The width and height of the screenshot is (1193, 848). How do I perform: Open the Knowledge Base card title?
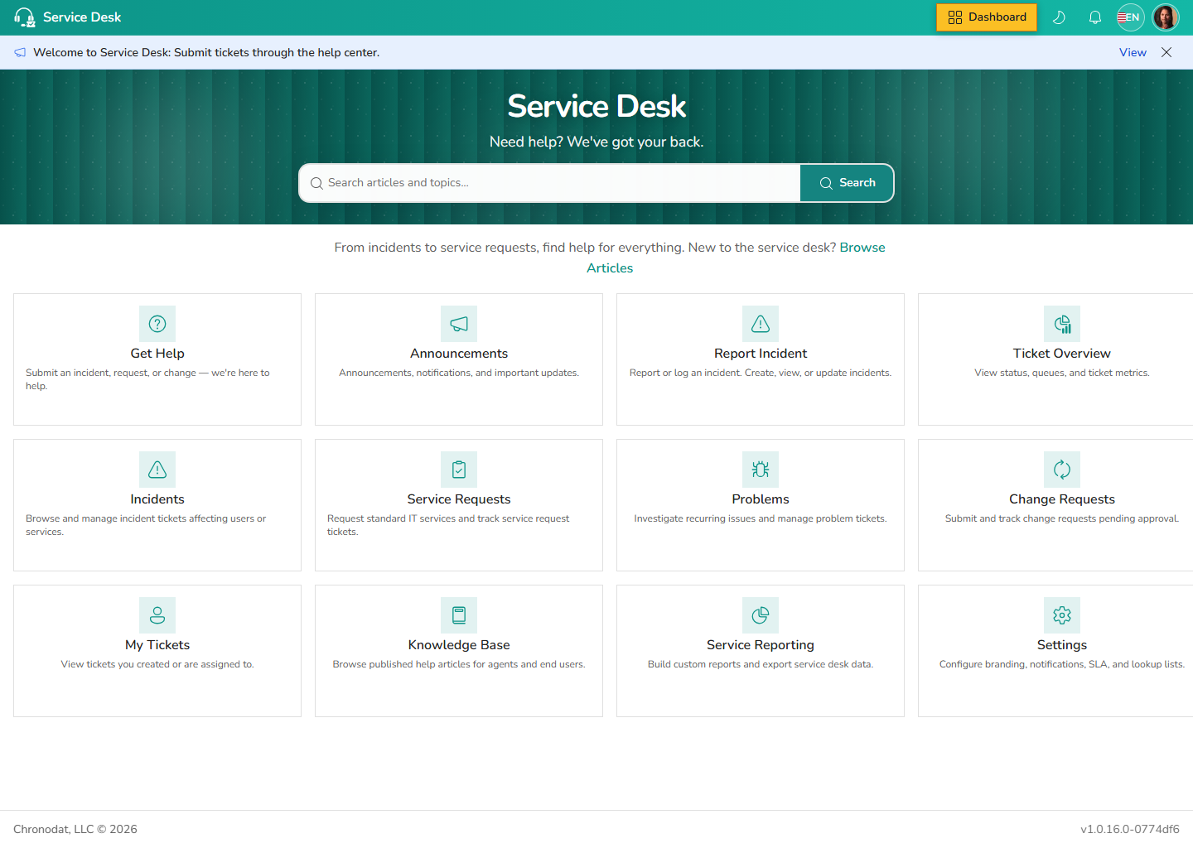coord(459,645)
